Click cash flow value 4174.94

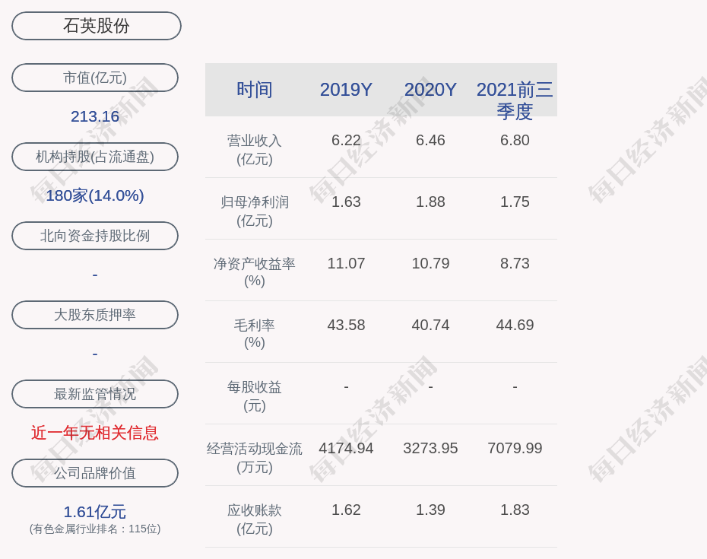click(x=347, y=448)
